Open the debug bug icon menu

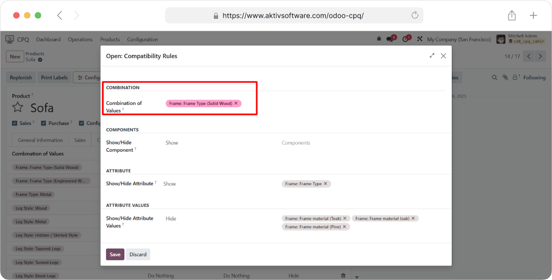[x=379, y=39]
